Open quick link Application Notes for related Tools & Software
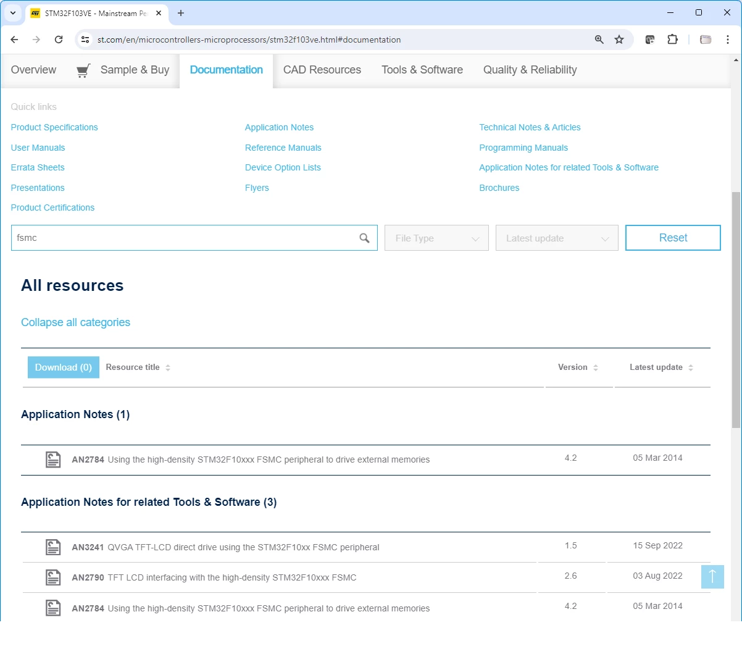Viewport: 742px width, 667px height. click(569, 167)
